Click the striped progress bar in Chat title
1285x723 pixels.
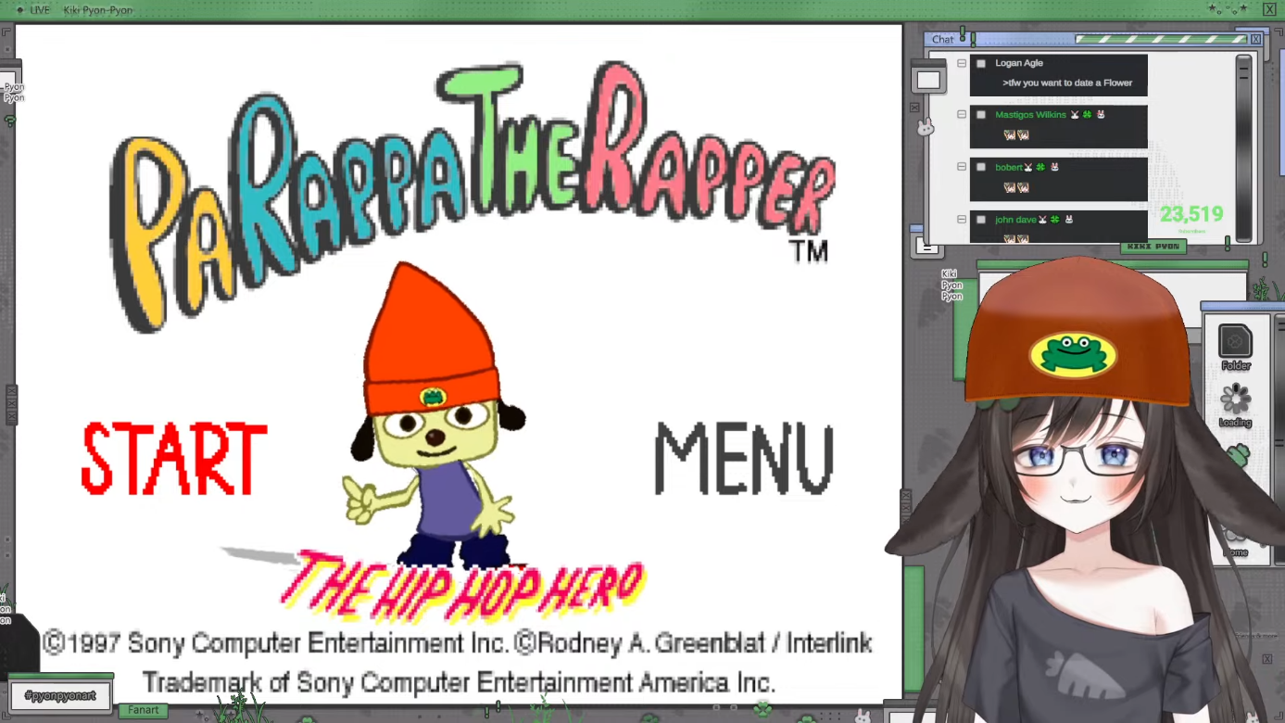(1161, 39)
